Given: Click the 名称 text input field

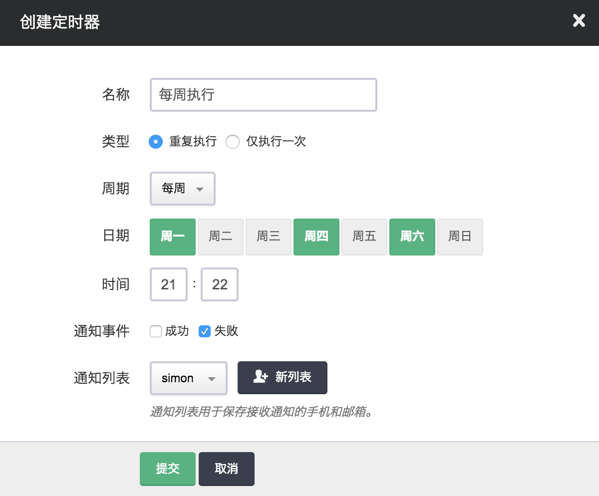Looking at the screenshot, I should tap(263, 95).
